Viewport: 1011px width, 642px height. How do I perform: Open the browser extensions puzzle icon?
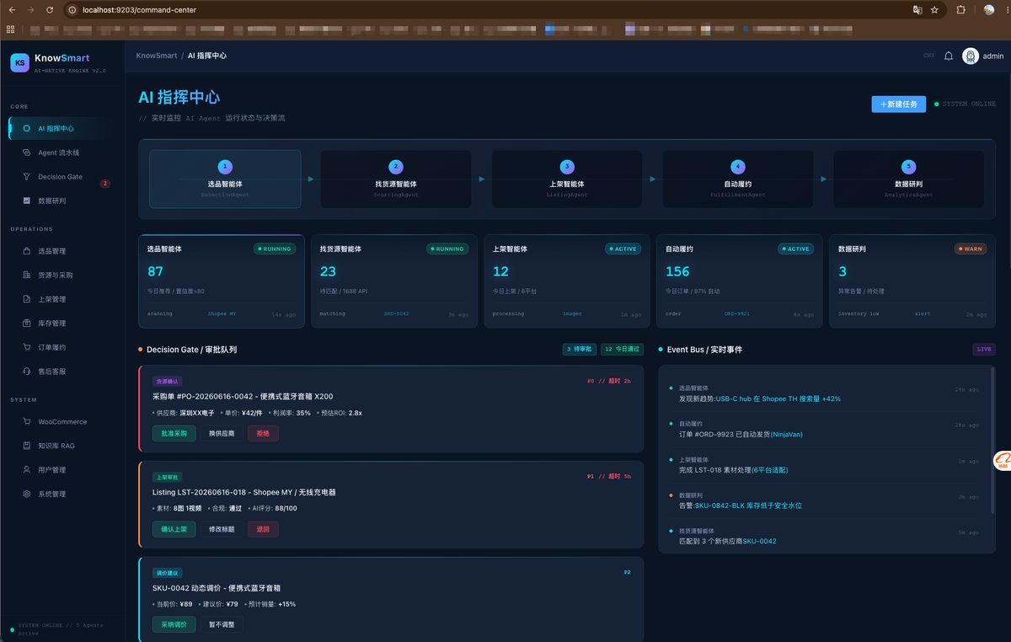[x=961, y=10]
